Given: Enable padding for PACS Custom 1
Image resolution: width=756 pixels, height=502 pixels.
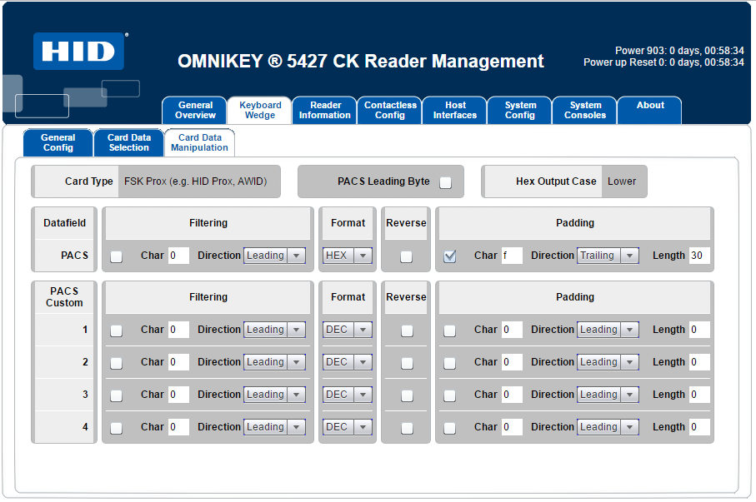Looking at the screenshot, I should [450, 331].
